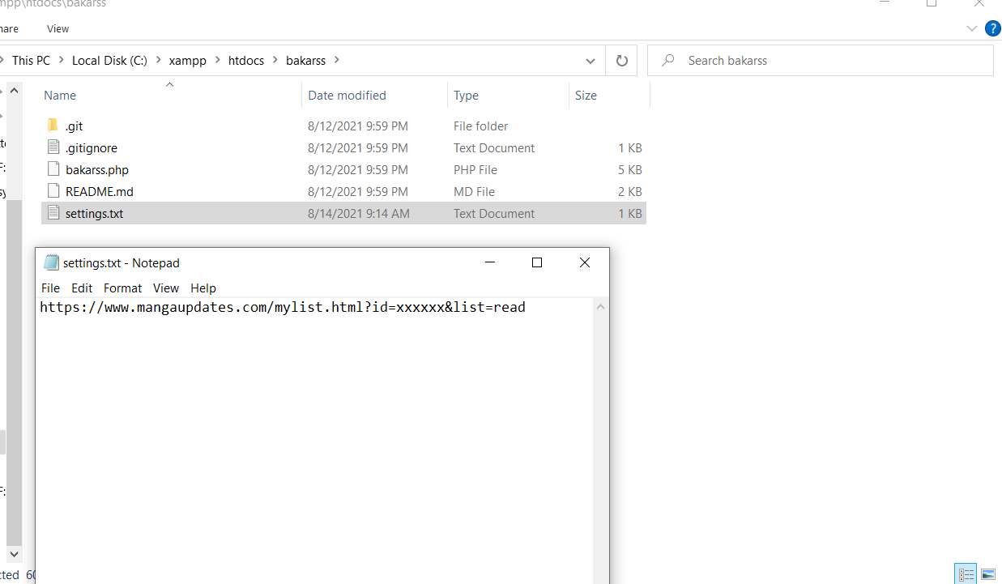
Task: Click the File folder type cell
Action: (x=481, y=126)
